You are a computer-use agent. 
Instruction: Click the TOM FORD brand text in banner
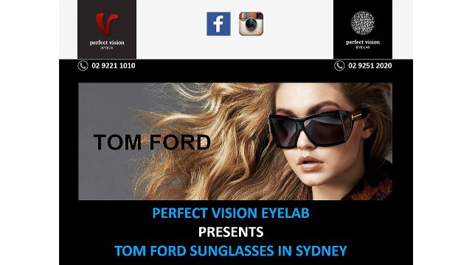pos(152,142)
